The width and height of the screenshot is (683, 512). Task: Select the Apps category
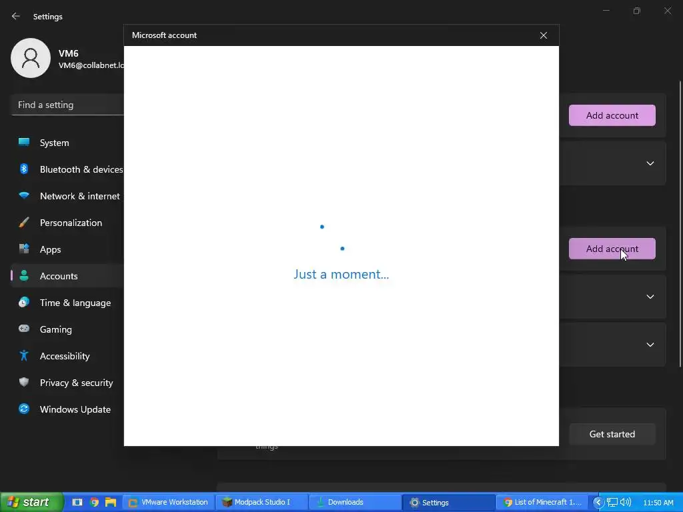click(x=67, y=249)
